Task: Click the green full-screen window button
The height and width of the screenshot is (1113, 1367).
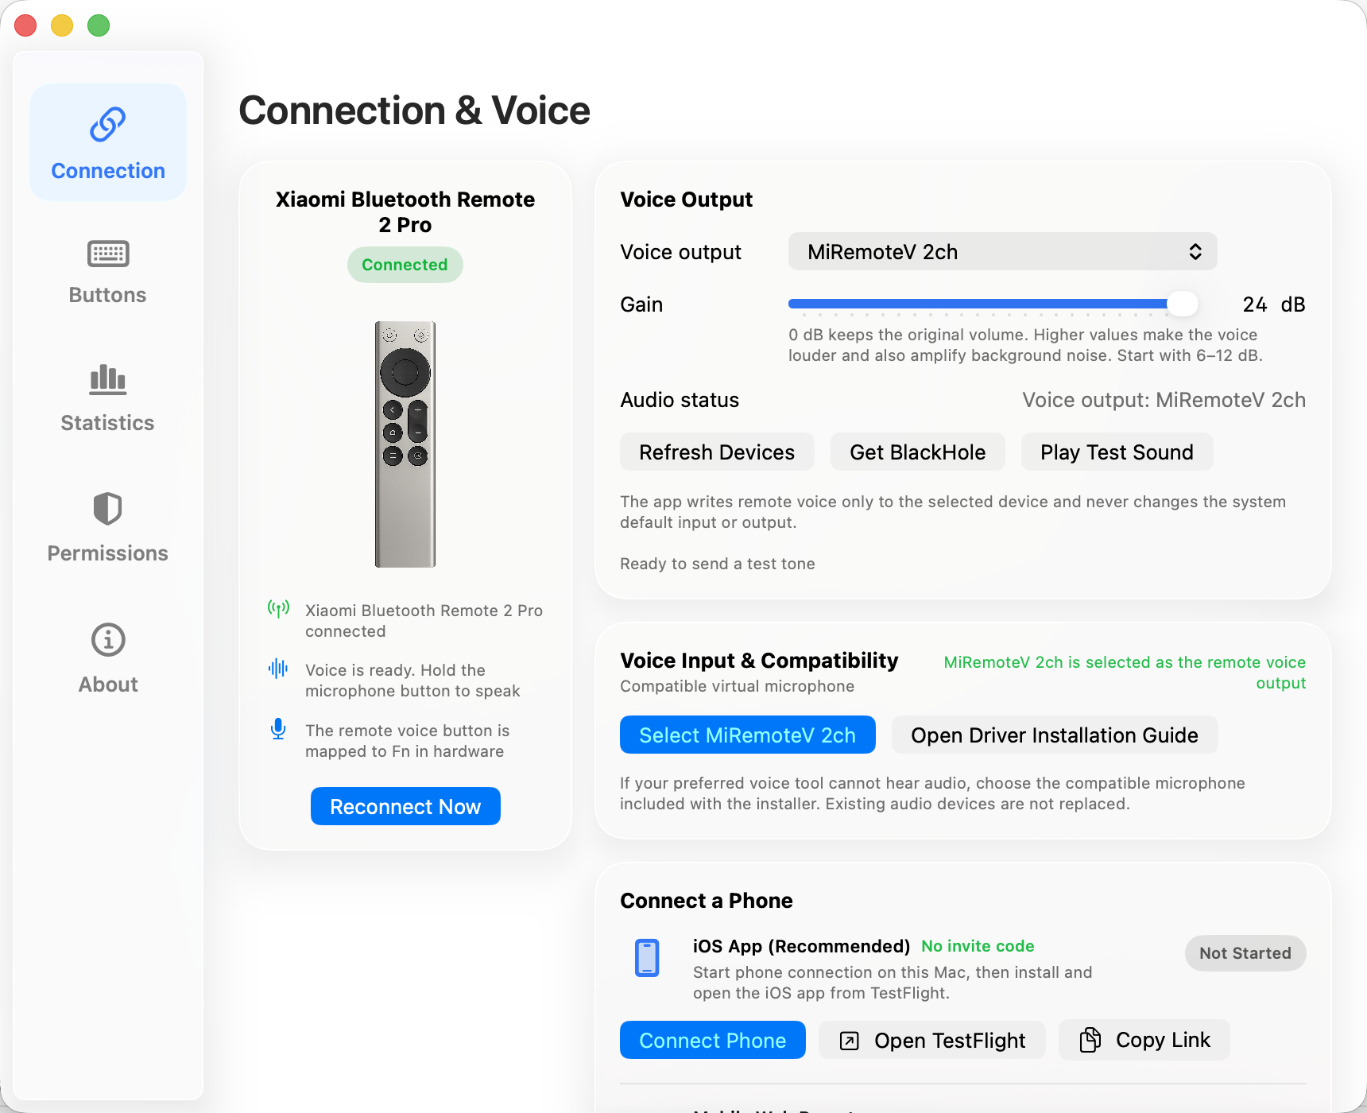Action: click(99, 25)
